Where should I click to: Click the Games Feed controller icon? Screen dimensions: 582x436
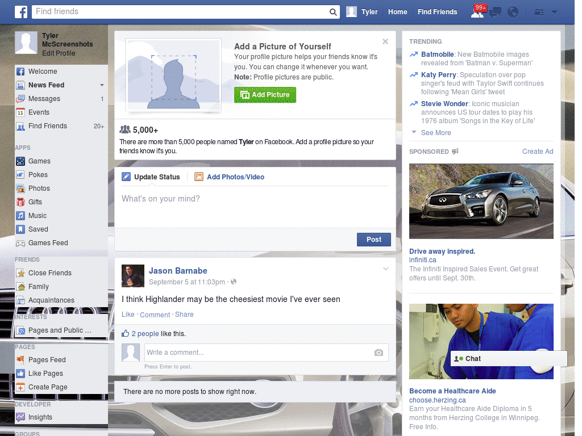[x=20, y=243]
